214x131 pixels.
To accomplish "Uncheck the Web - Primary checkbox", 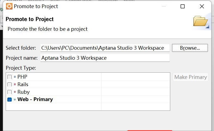I will click(10, 99).
